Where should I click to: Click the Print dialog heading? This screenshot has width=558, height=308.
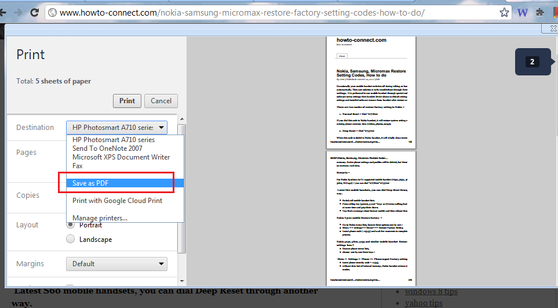click(x=31, y=55)
